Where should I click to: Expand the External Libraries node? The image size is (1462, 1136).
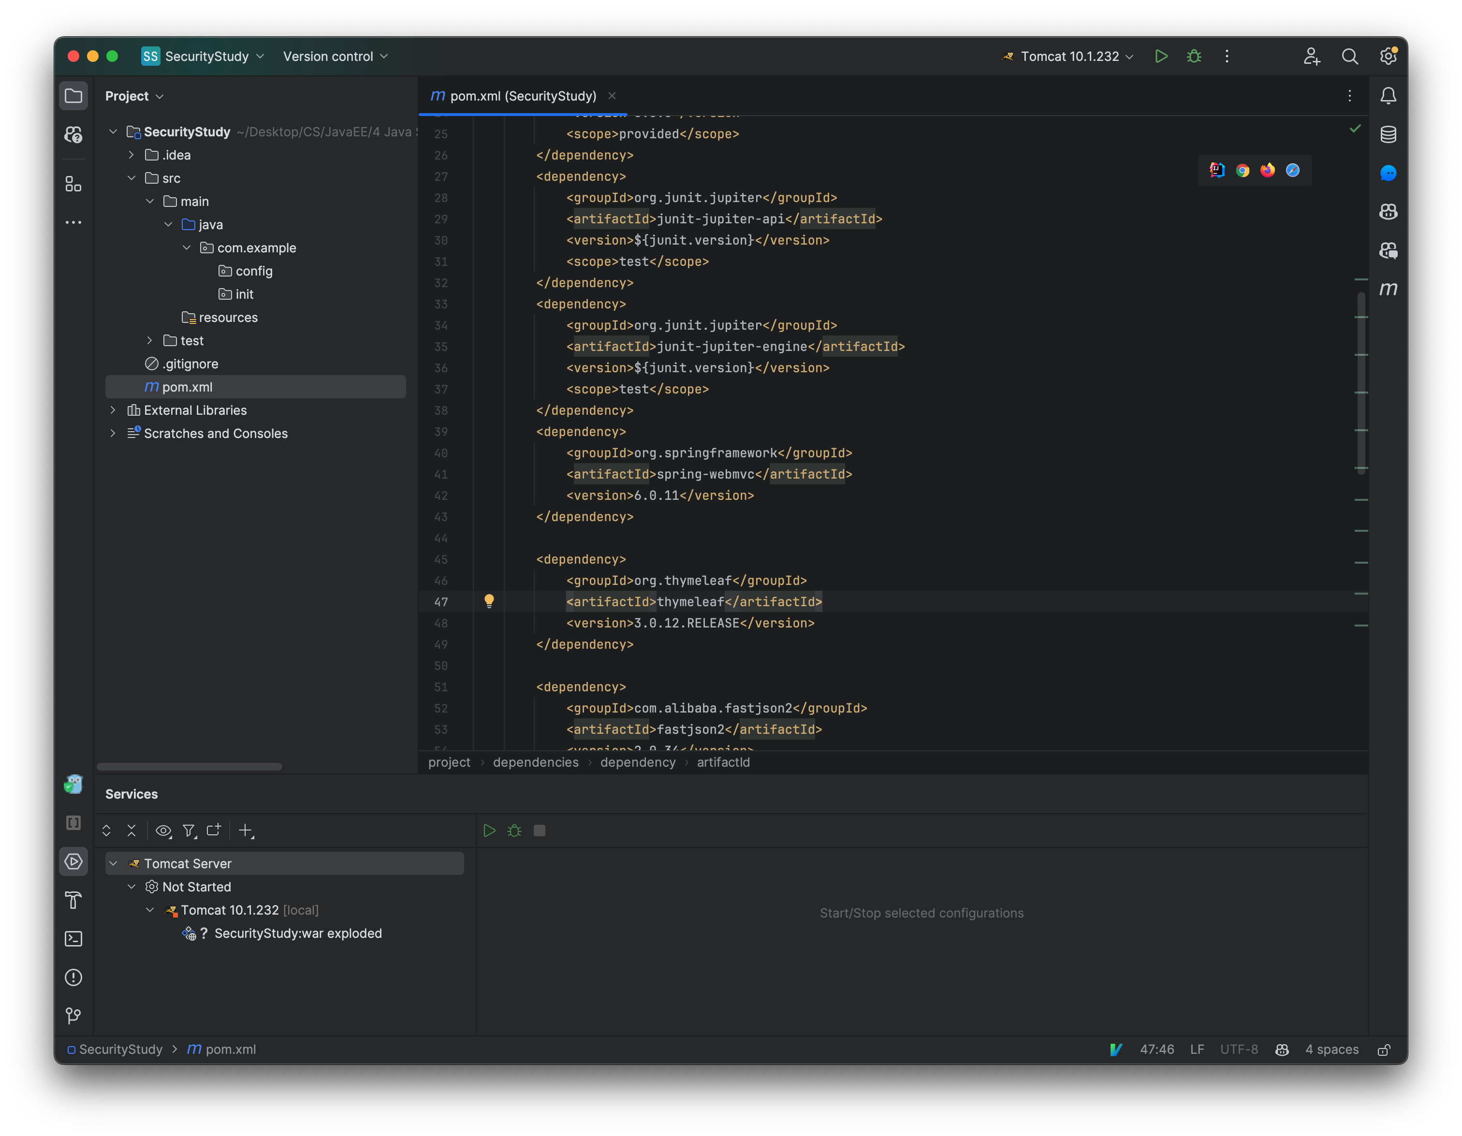click(x=113, y=409)
